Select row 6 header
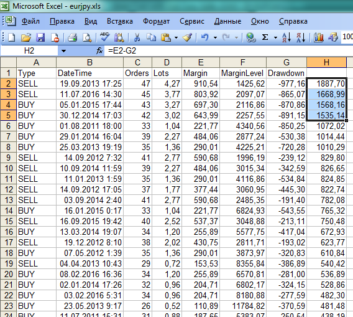The image size is (353, 317). pos(8,126)
